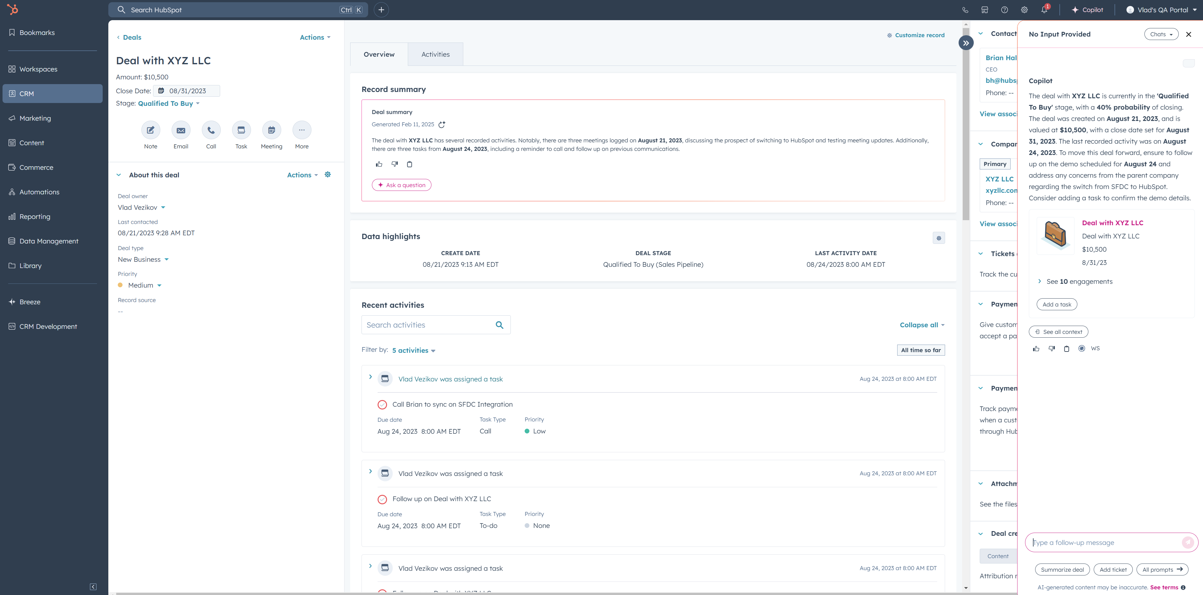
Task: Open Marketing in the sidebar
Action: 52,118
